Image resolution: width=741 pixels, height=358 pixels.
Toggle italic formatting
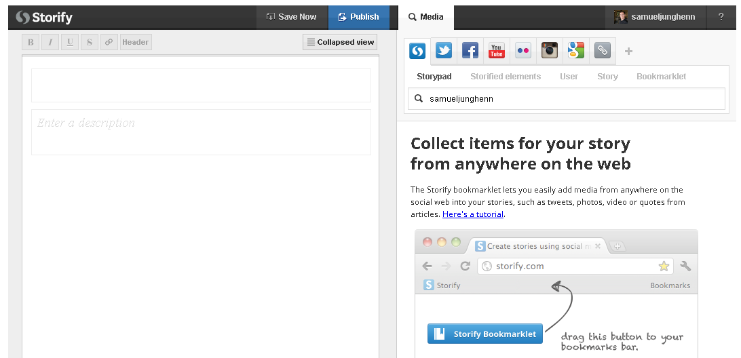tap(50, 42)
